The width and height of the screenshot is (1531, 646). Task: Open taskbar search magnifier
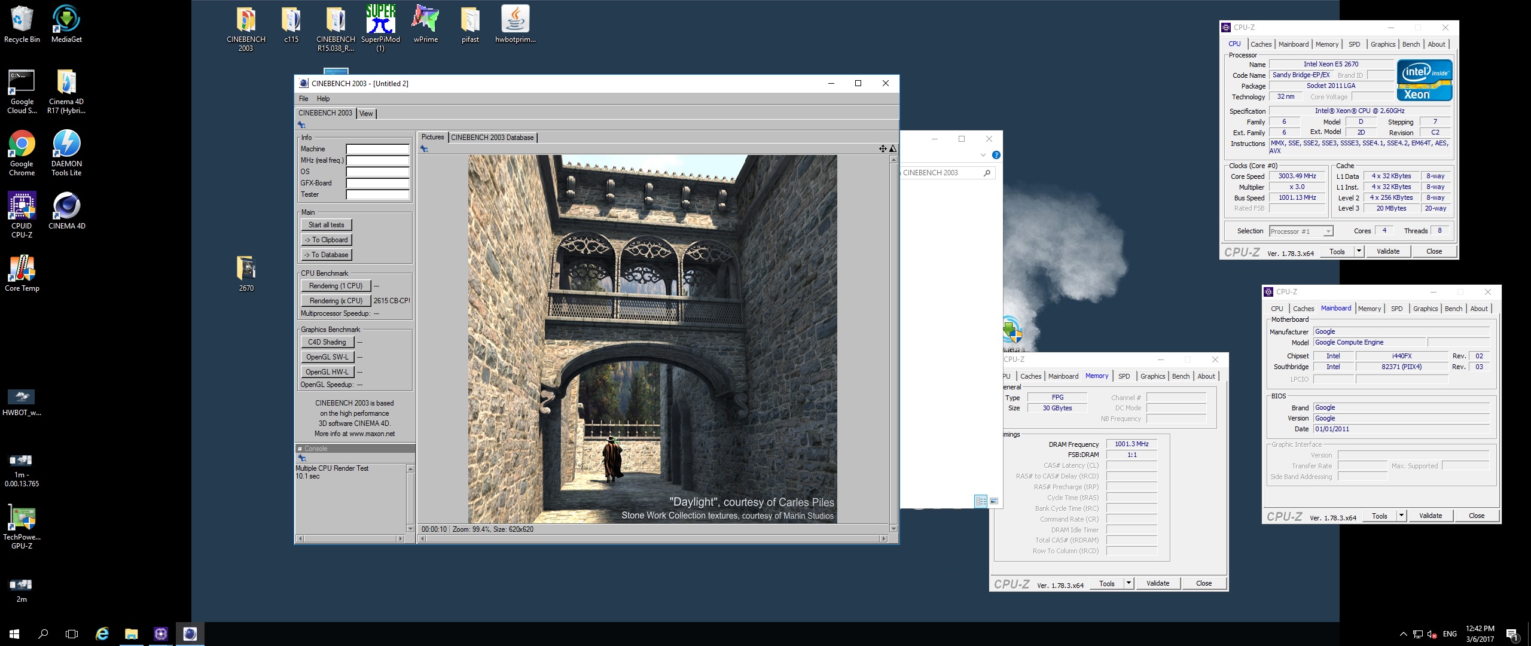pyautogui.click(x=43, y=634)
